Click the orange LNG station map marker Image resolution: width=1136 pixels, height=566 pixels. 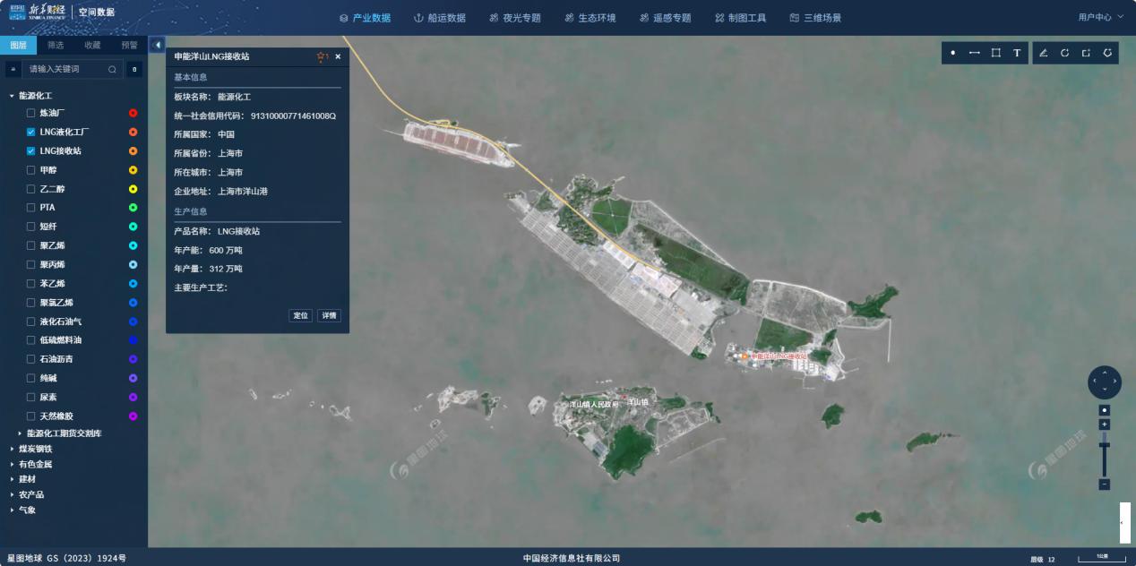pyautogui.click(x=744, y=356)
